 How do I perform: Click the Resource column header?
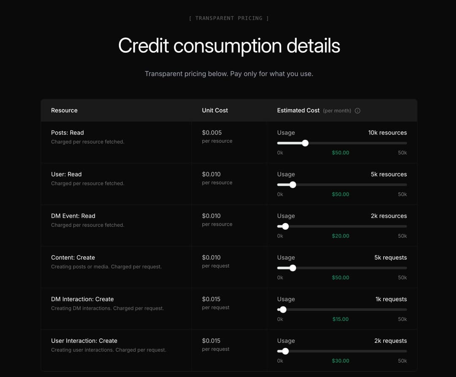64,110
